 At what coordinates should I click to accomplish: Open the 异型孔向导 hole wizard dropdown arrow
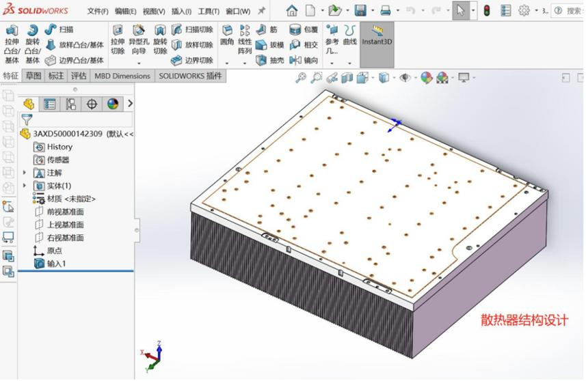coord(139,62)
